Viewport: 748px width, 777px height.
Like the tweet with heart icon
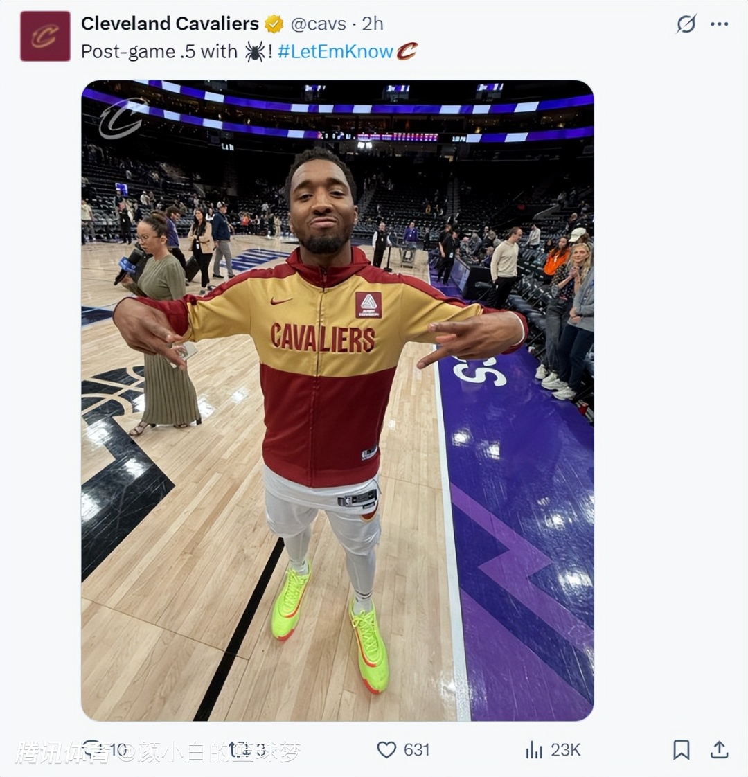[x=386, y=749]
